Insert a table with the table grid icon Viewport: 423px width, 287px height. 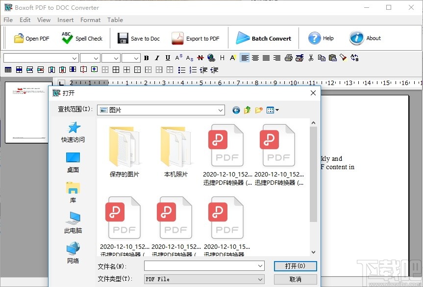8,69
